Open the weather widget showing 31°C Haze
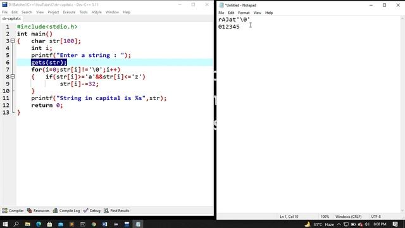The image size is (405, 228). [x=319, y=224]
